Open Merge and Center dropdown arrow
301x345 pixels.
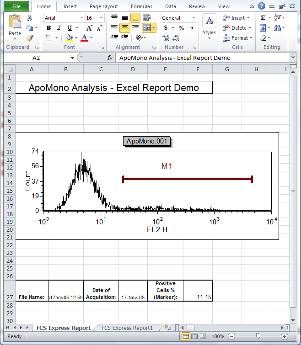coord(153,28)
